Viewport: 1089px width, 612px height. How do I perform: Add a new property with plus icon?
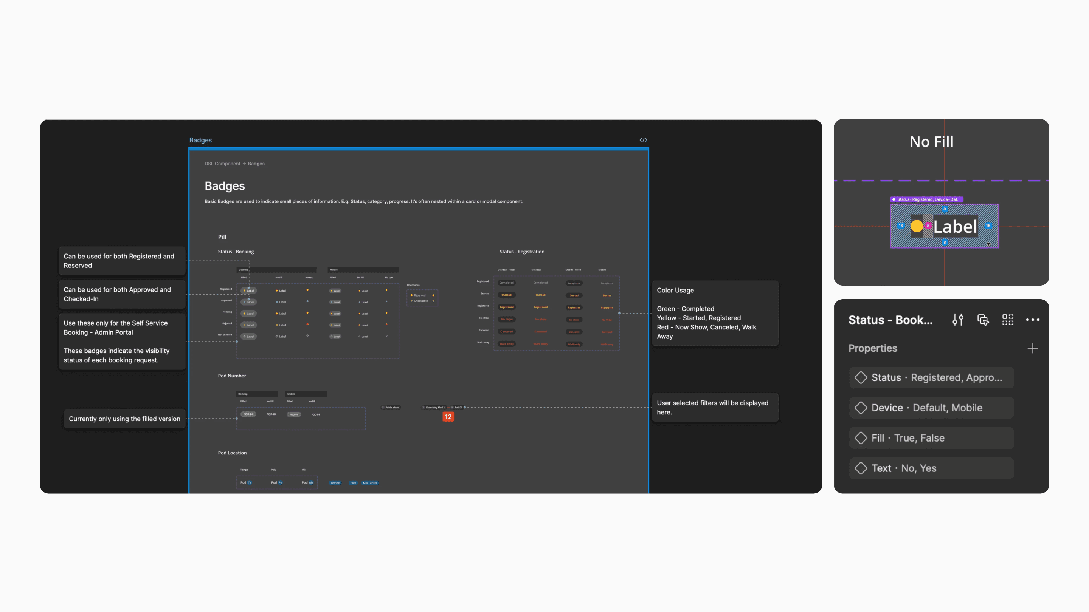tap(1032, 348)
